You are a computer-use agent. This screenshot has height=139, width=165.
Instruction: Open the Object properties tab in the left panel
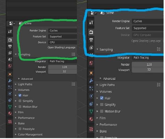[x=10, y=74]
